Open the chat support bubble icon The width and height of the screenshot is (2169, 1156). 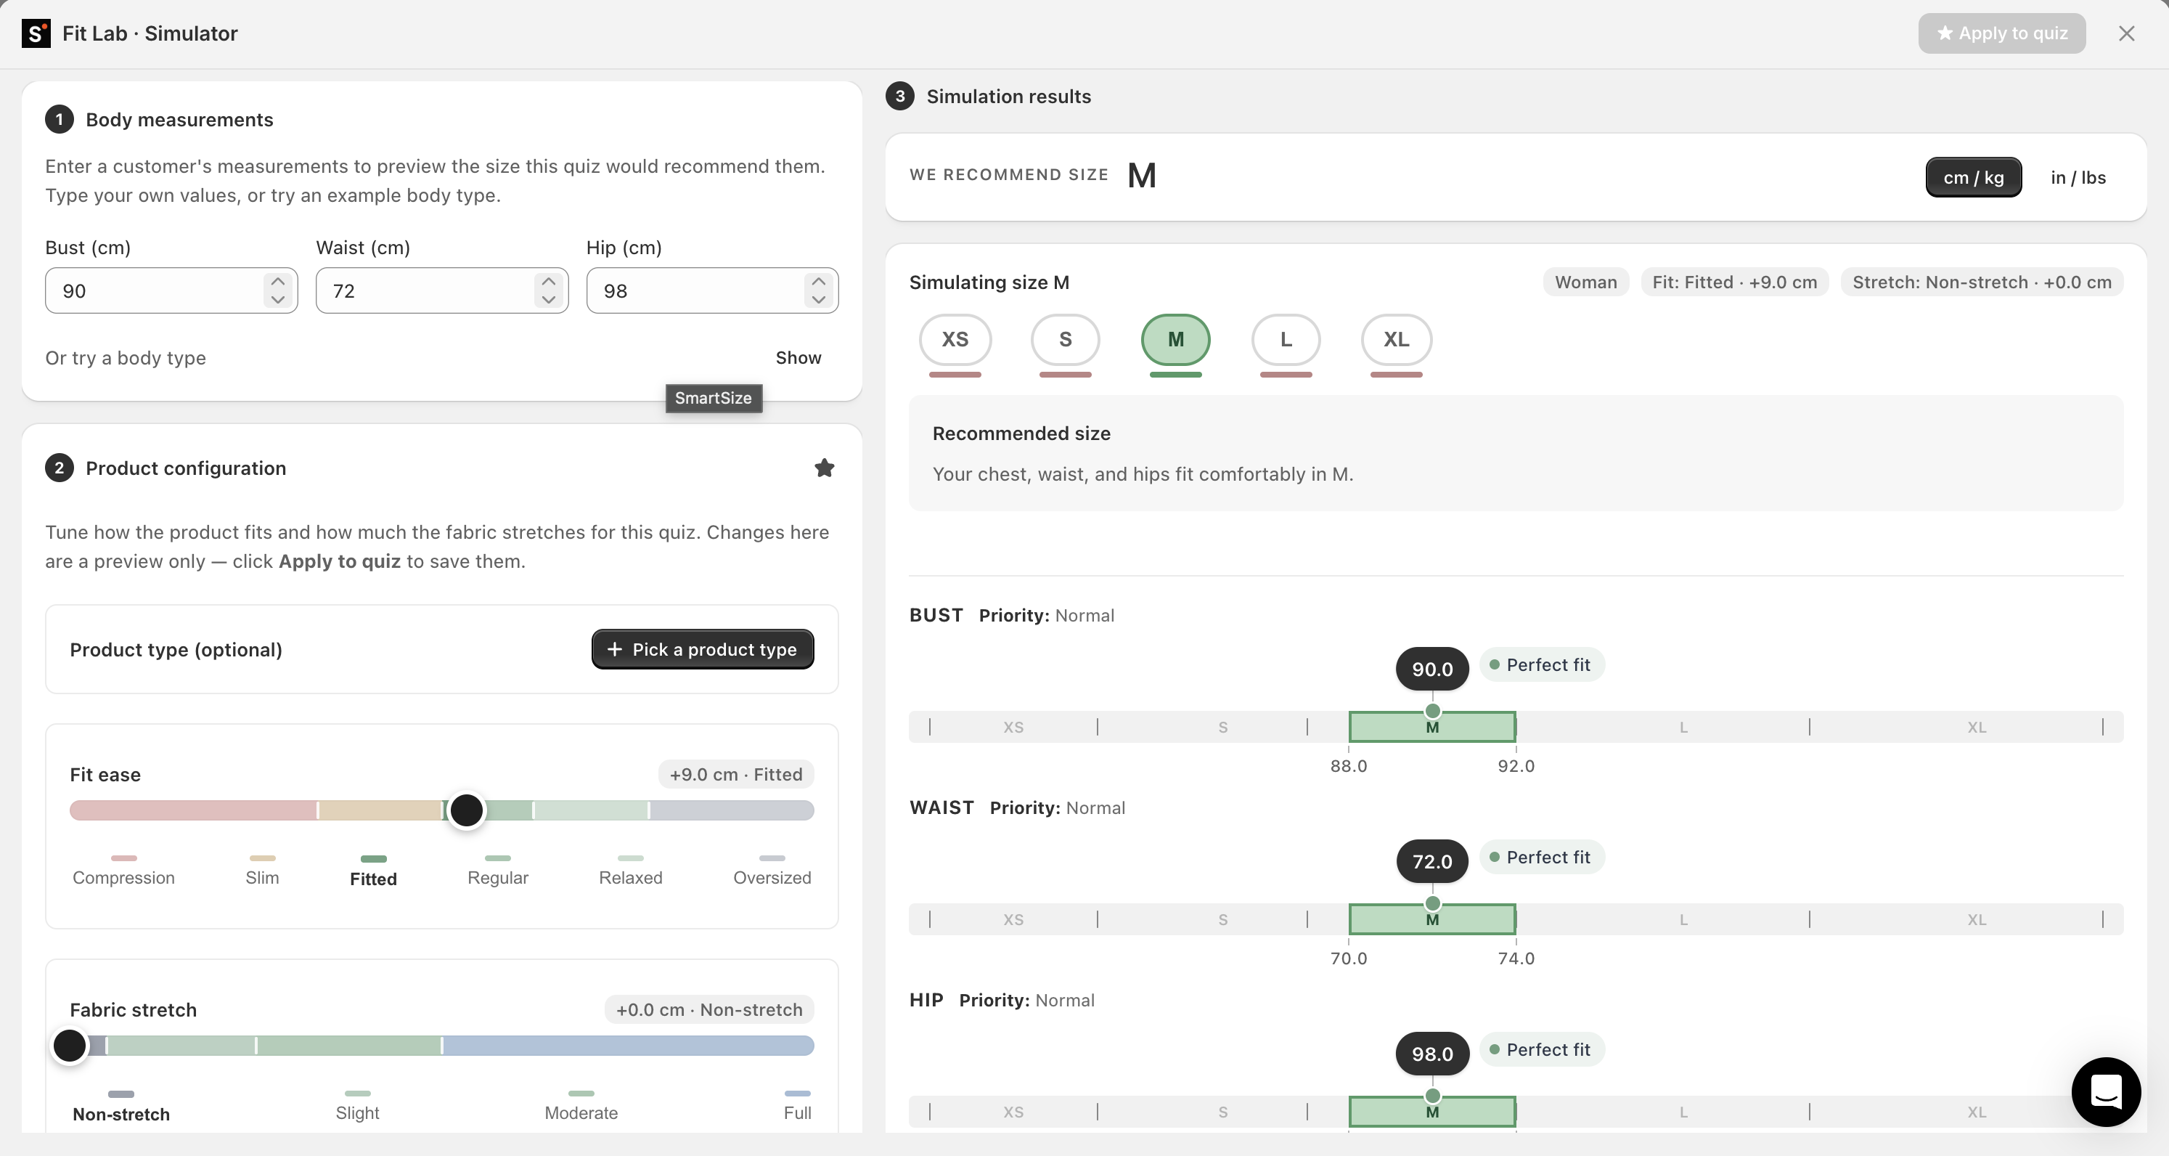click(2106, 1092)
